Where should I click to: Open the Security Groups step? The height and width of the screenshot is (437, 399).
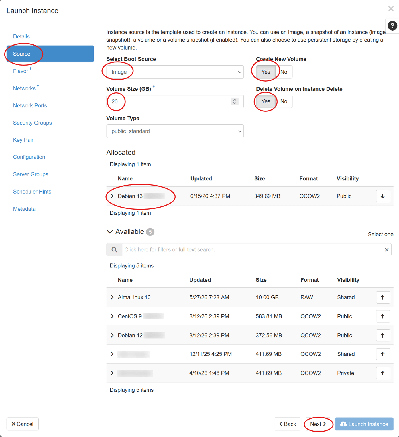32,123
